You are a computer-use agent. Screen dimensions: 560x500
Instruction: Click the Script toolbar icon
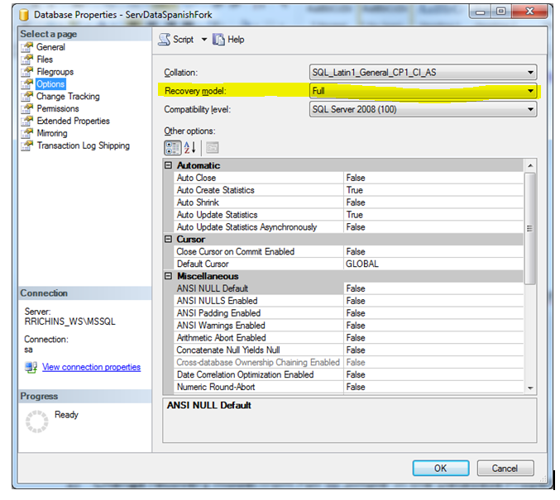[165, 40]
